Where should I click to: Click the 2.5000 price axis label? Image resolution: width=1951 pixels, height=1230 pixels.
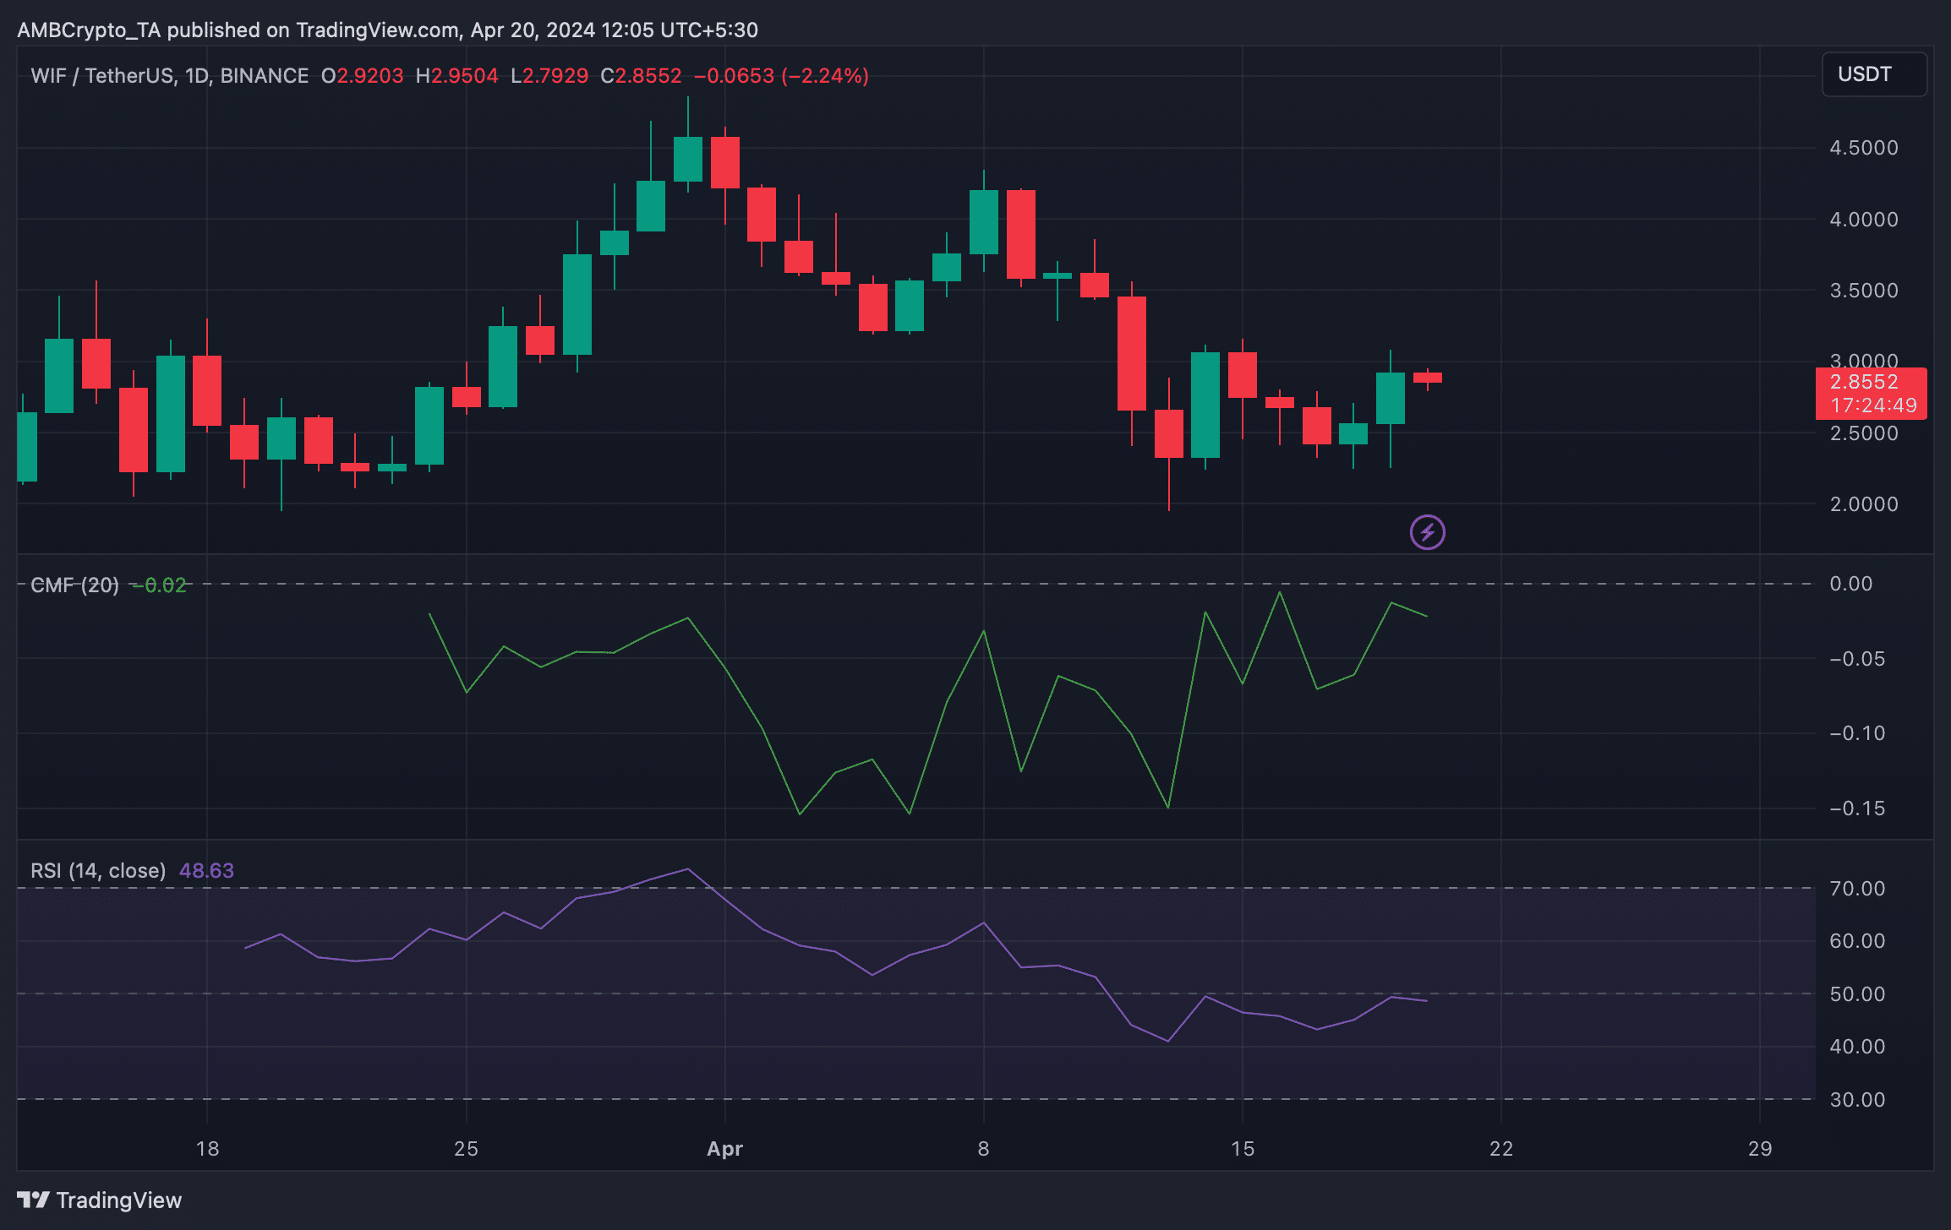point(1863,433)
